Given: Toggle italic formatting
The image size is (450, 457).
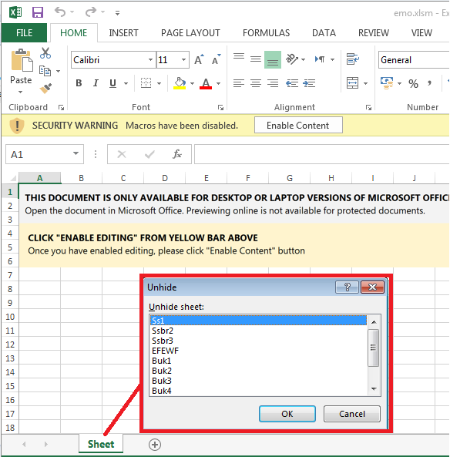Looking at the screenshot, I should coord(96,83).
